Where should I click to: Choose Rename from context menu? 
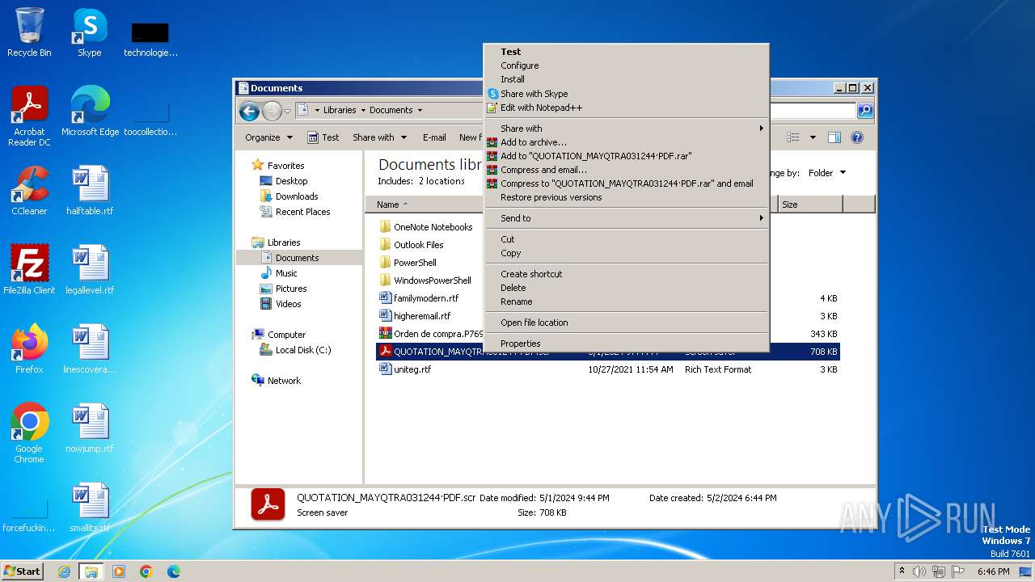(626, 302)
